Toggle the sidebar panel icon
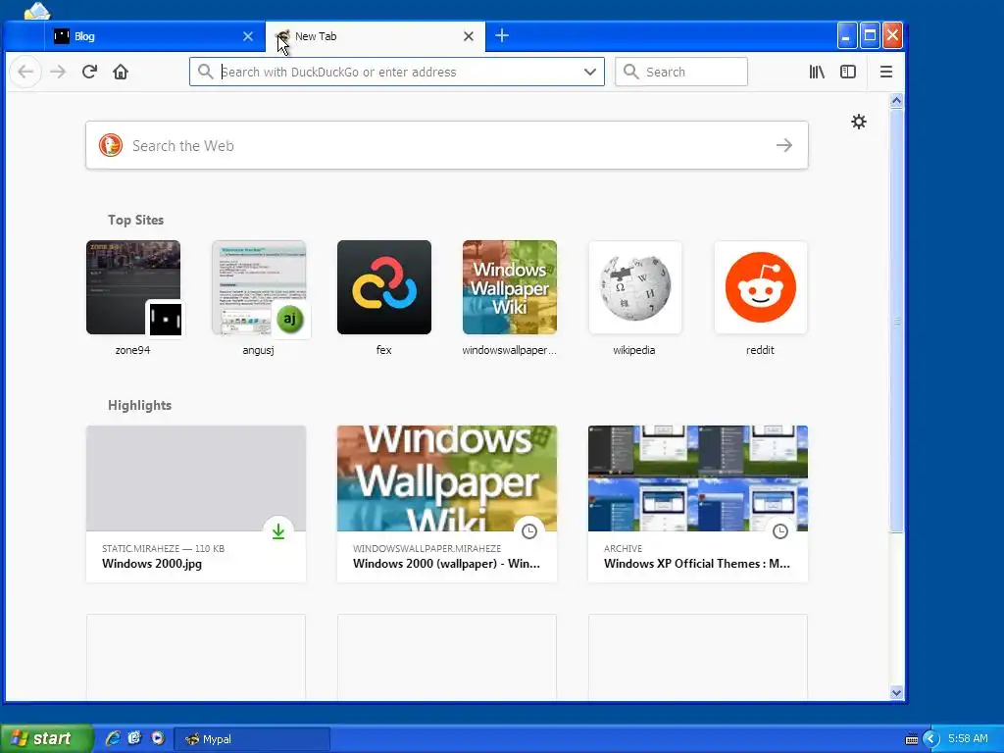 coord(848,72)
